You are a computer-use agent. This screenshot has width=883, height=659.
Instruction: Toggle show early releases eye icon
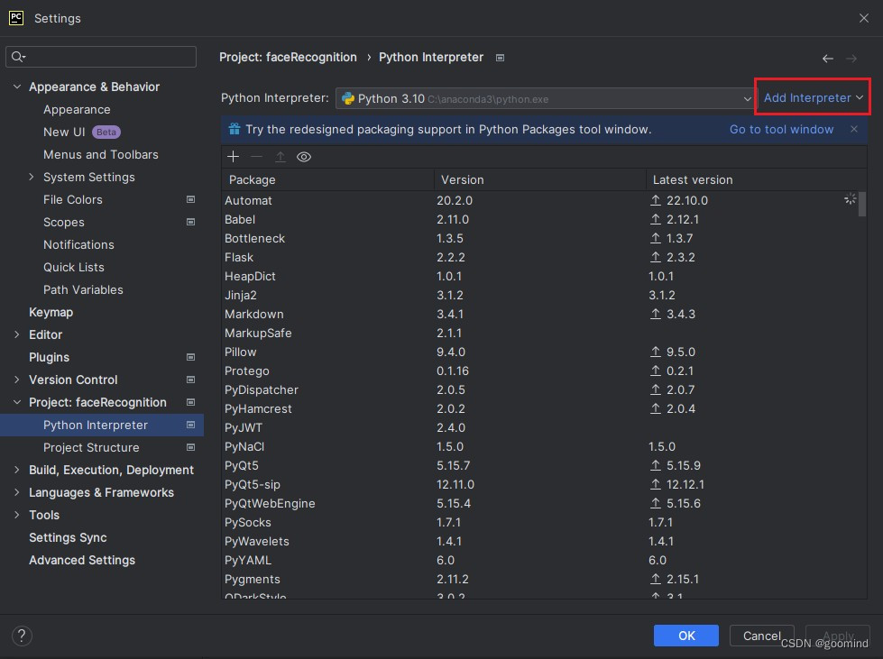(x=304, y=157)
